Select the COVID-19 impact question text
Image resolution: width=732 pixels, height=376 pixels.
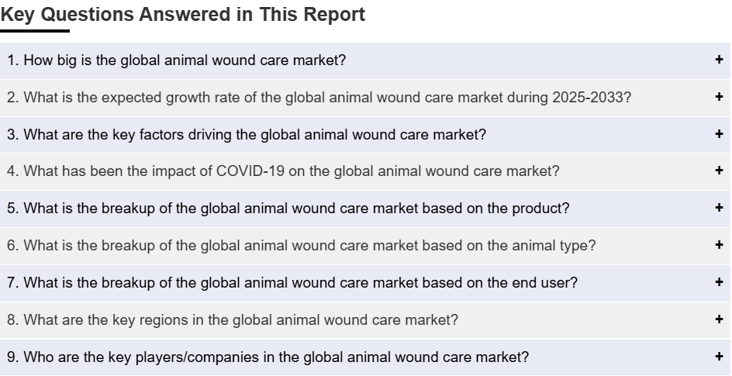pyautogui.click(x=283, y=171)
